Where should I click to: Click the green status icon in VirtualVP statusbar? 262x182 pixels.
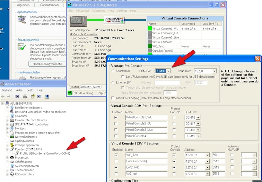point(70,93)
